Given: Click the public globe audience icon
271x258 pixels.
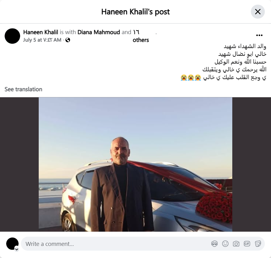Looking at the screenshot, I should [68, 40].
